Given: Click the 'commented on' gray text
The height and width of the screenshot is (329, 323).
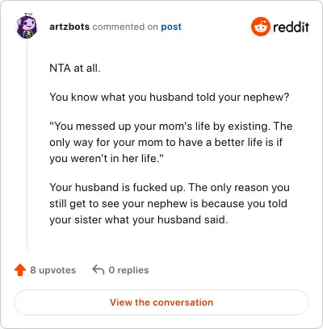Looking at the screenshot, I should point(125,27).
